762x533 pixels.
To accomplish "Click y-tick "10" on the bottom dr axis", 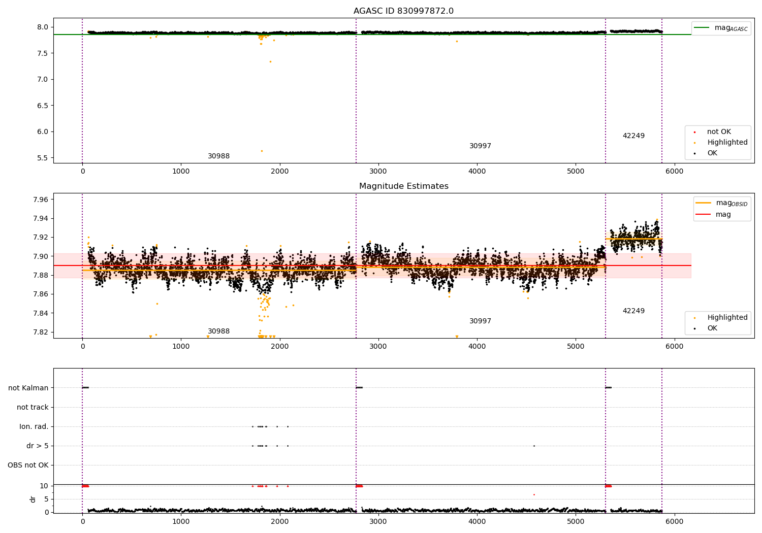I will pyautogui.click(x=44, y=486).
